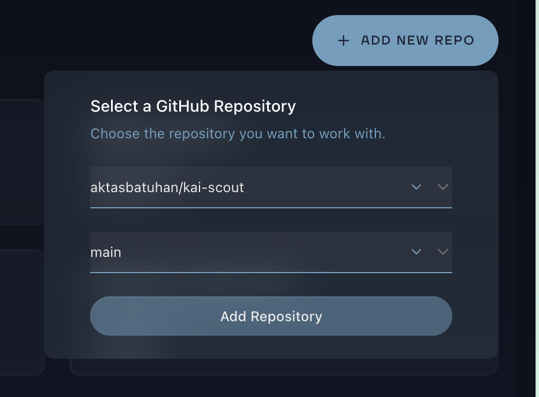
Task: Click the Select a GitHub Repository heading
Action: 193,106
